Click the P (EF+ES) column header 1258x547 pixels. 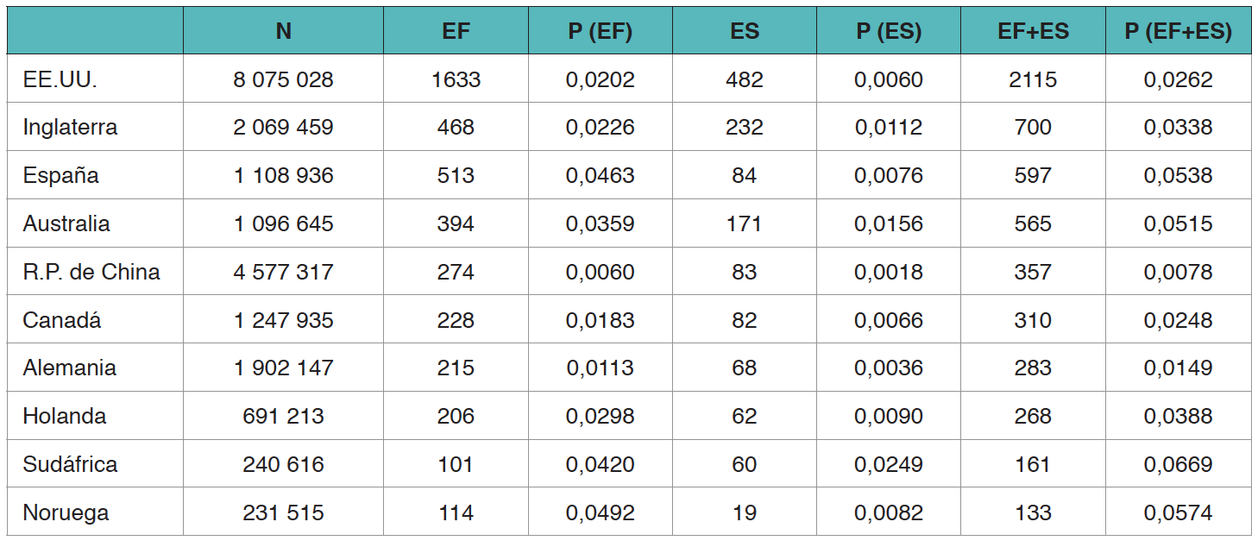(1178, 32)
